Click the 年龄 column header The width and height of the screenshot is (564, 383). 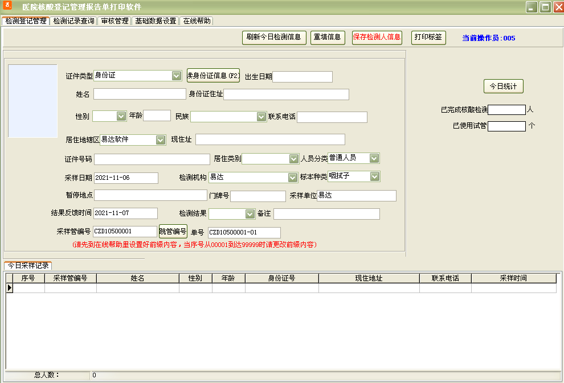click(228, 278)
